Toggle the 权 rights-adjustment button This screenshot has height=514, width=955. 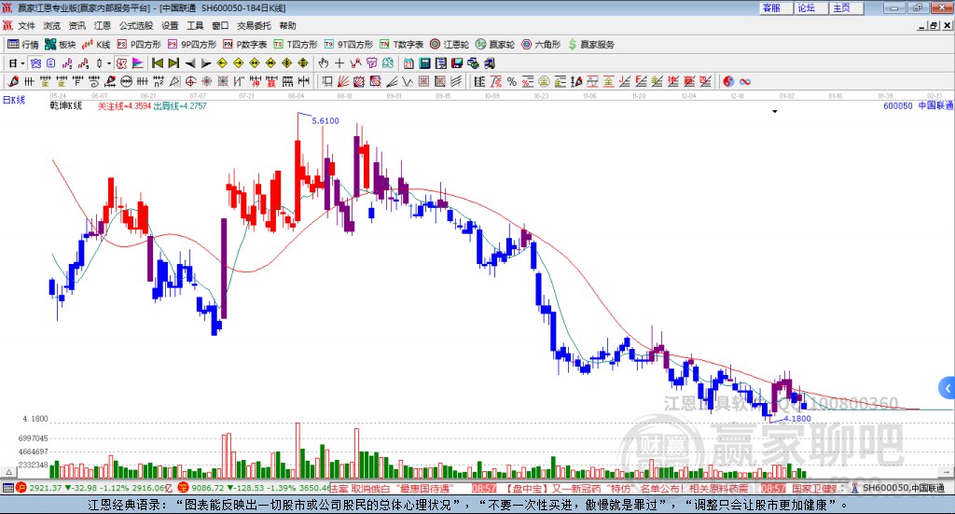click(x=122, y=63)
